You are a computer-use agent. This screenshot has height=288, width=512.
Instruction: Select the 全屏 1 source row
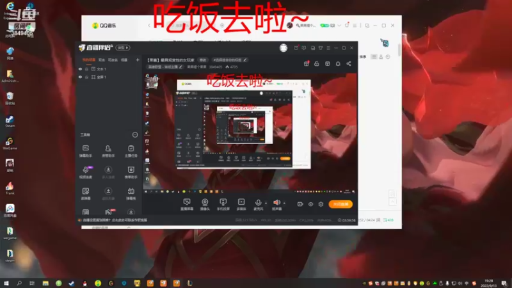tap(109, 77)
